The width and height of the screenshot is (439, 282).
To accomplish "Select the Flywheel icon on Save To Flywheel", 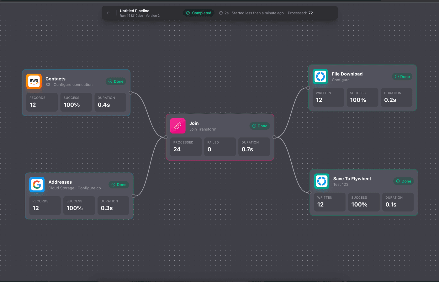I will pos(322,181).
